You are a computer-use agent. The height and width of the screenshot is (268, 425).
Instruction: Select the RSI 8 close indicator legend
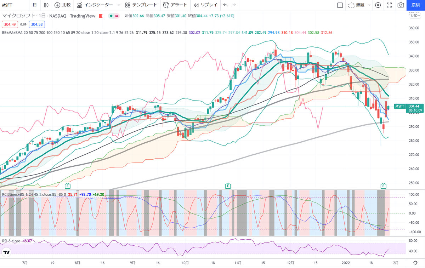point(11,241)
